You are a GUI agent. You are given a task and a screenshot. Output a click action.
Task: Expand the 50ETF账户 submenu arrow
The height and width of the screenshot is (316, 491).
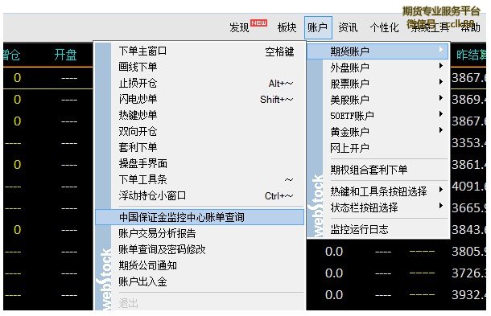tap(441, 114)
